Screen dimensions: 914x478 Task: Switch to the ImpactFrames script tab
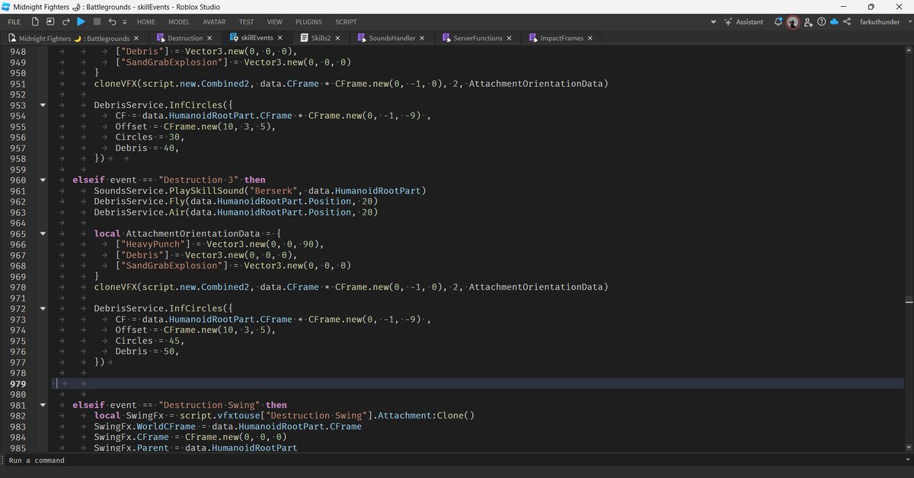click(x=562, y=38)
